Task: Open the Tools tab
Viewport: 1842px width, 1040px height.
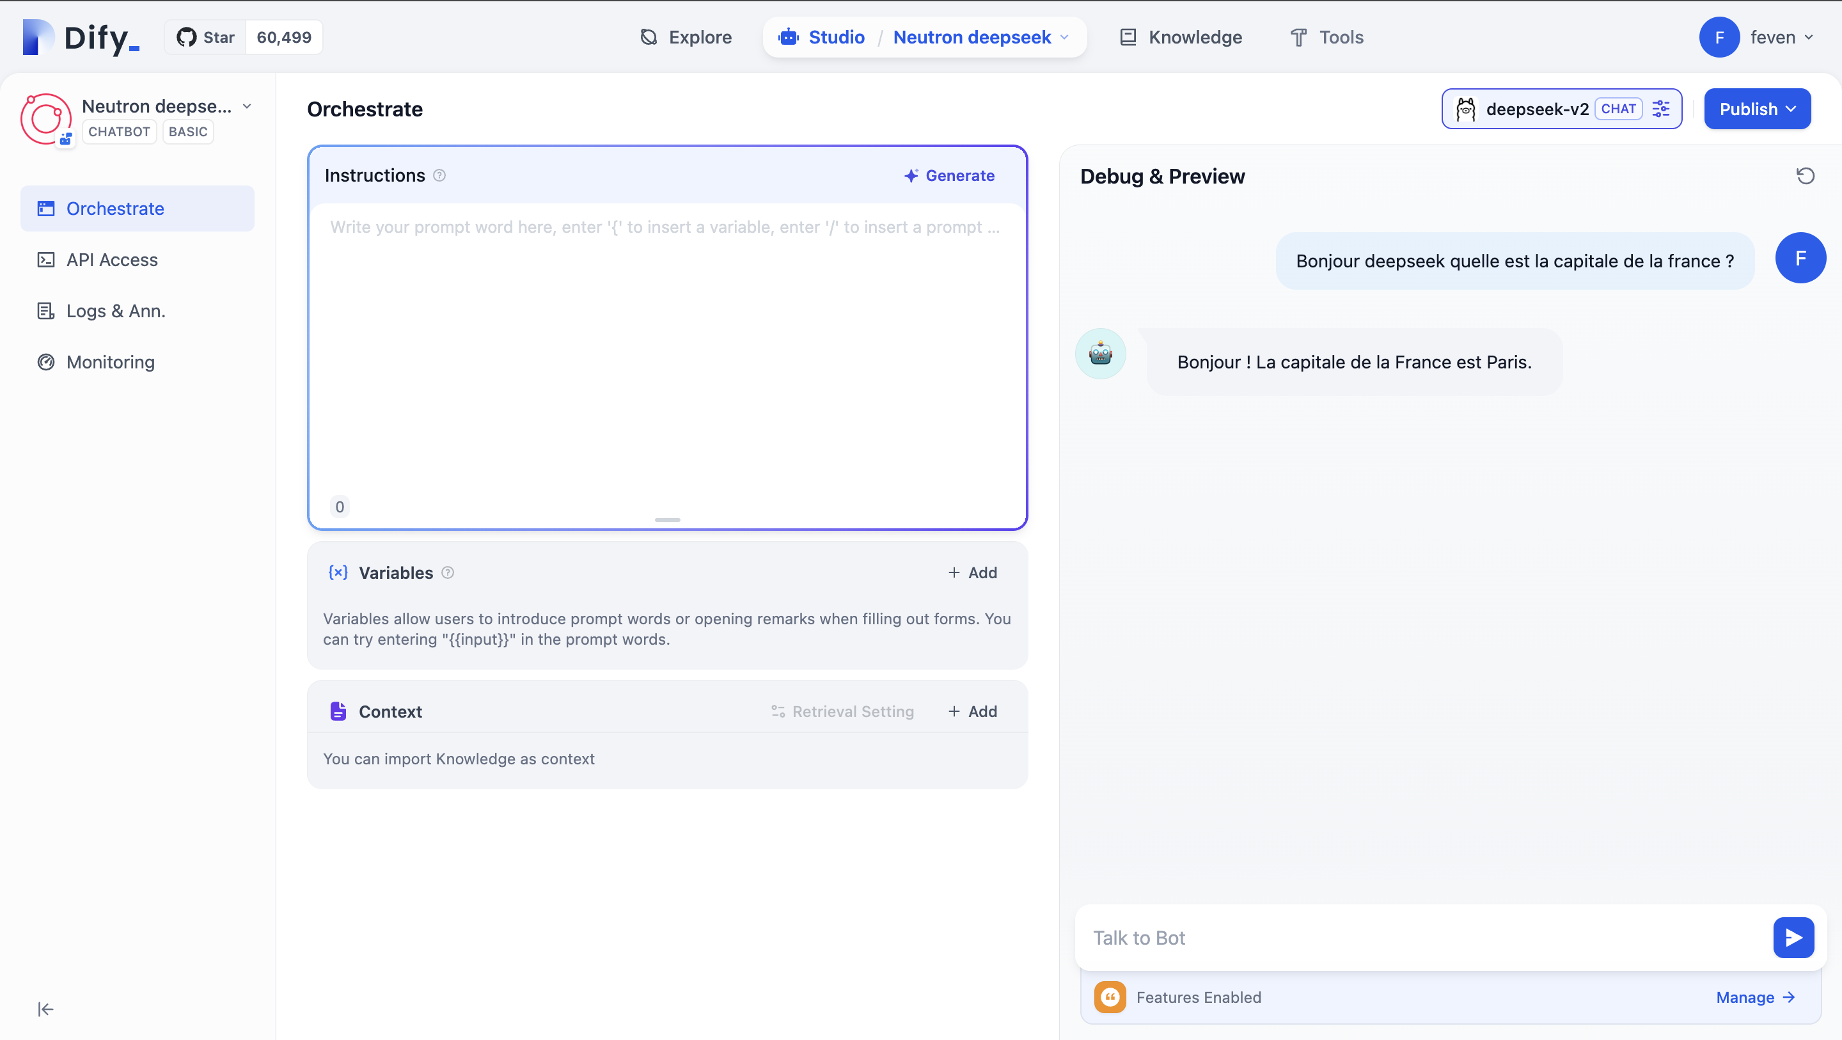Action: pyautogui.click(x=1327, y=37)
